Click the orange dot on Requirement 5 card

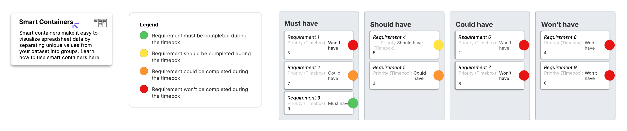click(x=438, y=75)
